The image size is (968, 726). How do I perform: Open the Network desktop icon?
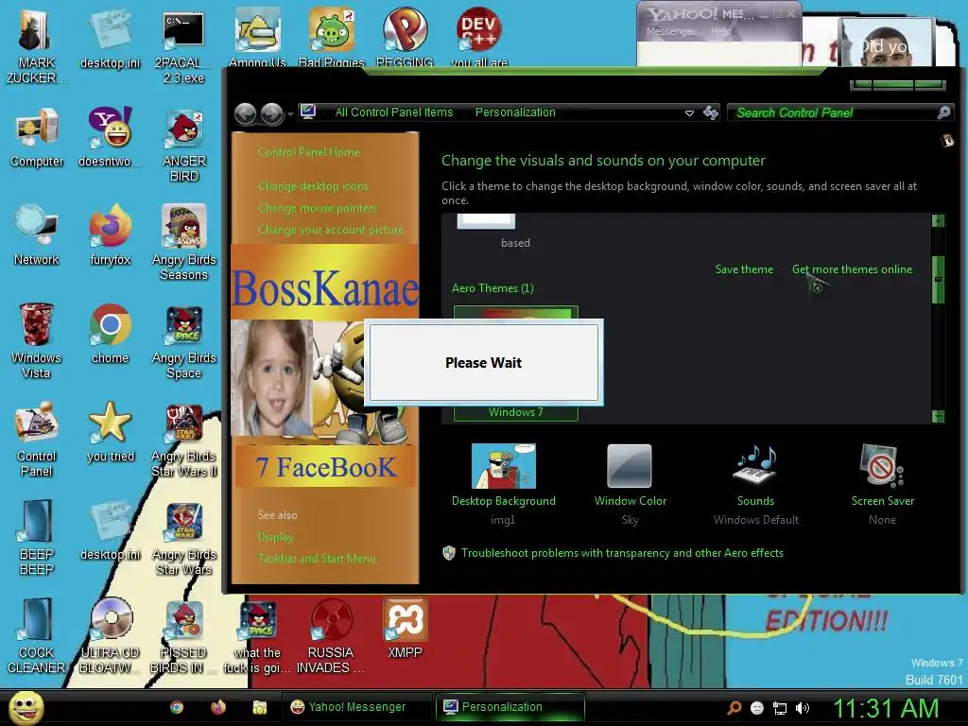tap(37, 235)
